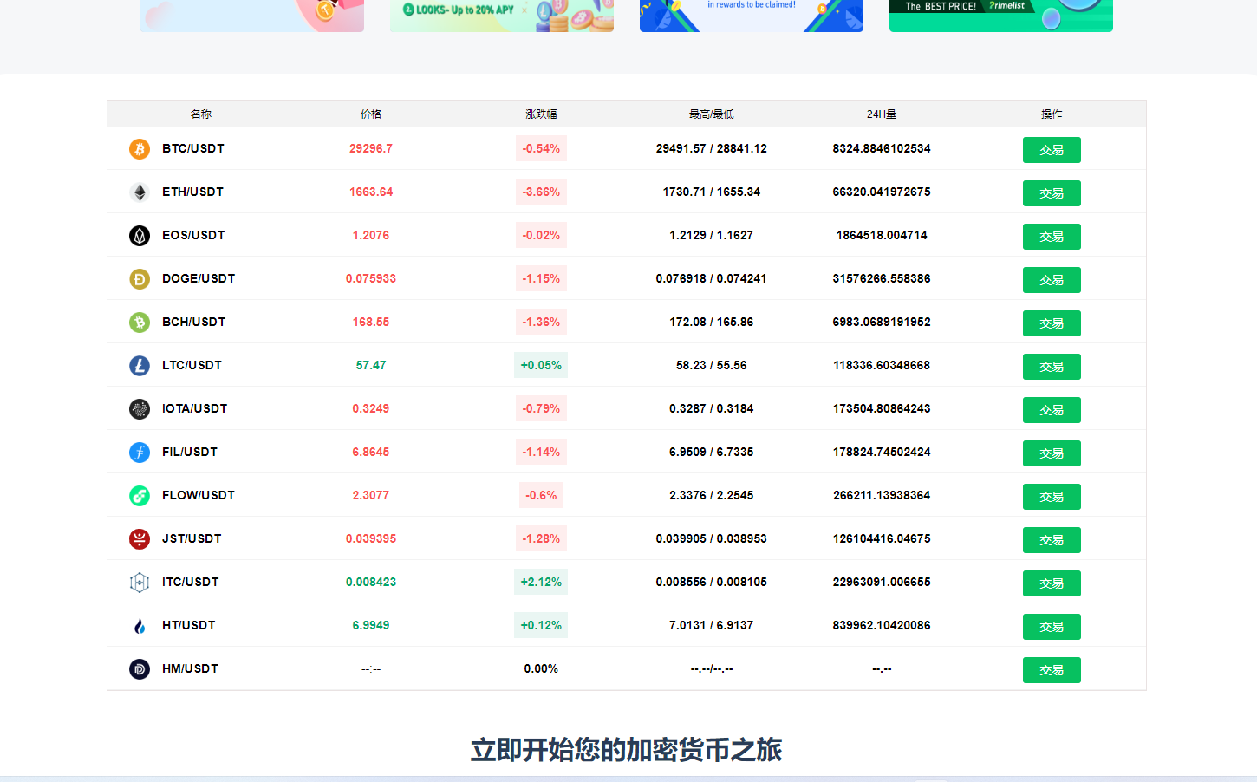Click the Bitcoin coin icon

tap(140, 149)
